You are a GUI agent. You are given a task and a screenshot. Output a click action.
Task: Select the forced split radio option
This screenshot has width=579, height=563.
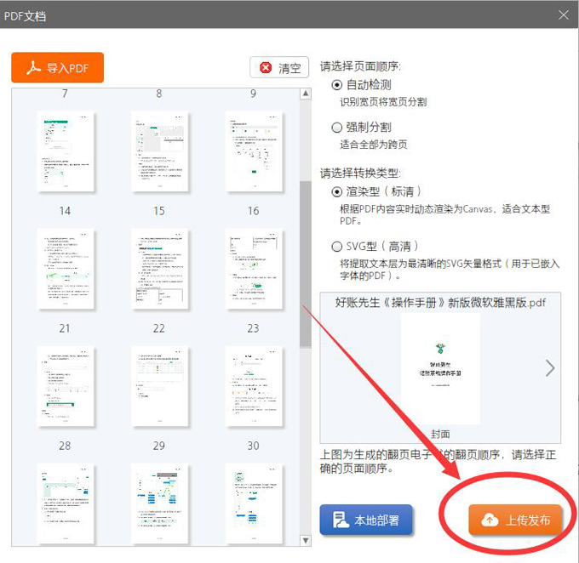(337, 127)
